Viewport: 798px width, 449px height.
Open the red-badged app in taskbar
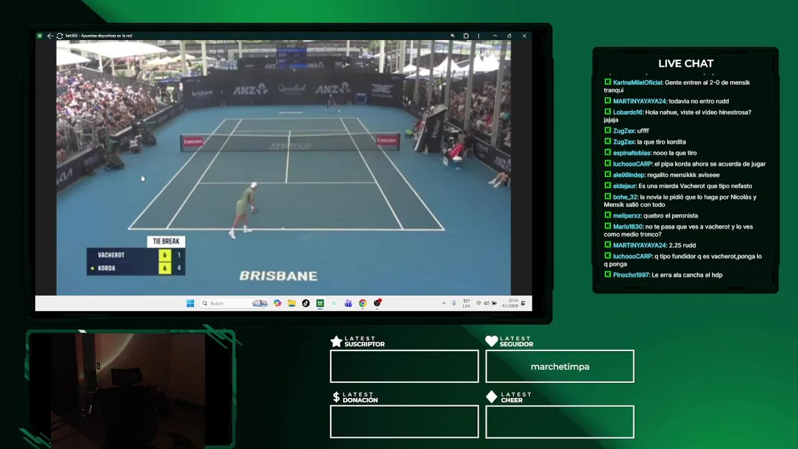tap(377, 303)
